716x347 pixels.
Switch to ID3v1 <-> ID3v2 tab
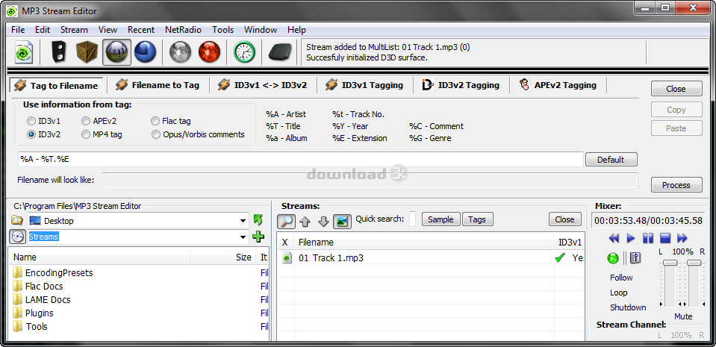pyautogui.click(x=263, y=85)
